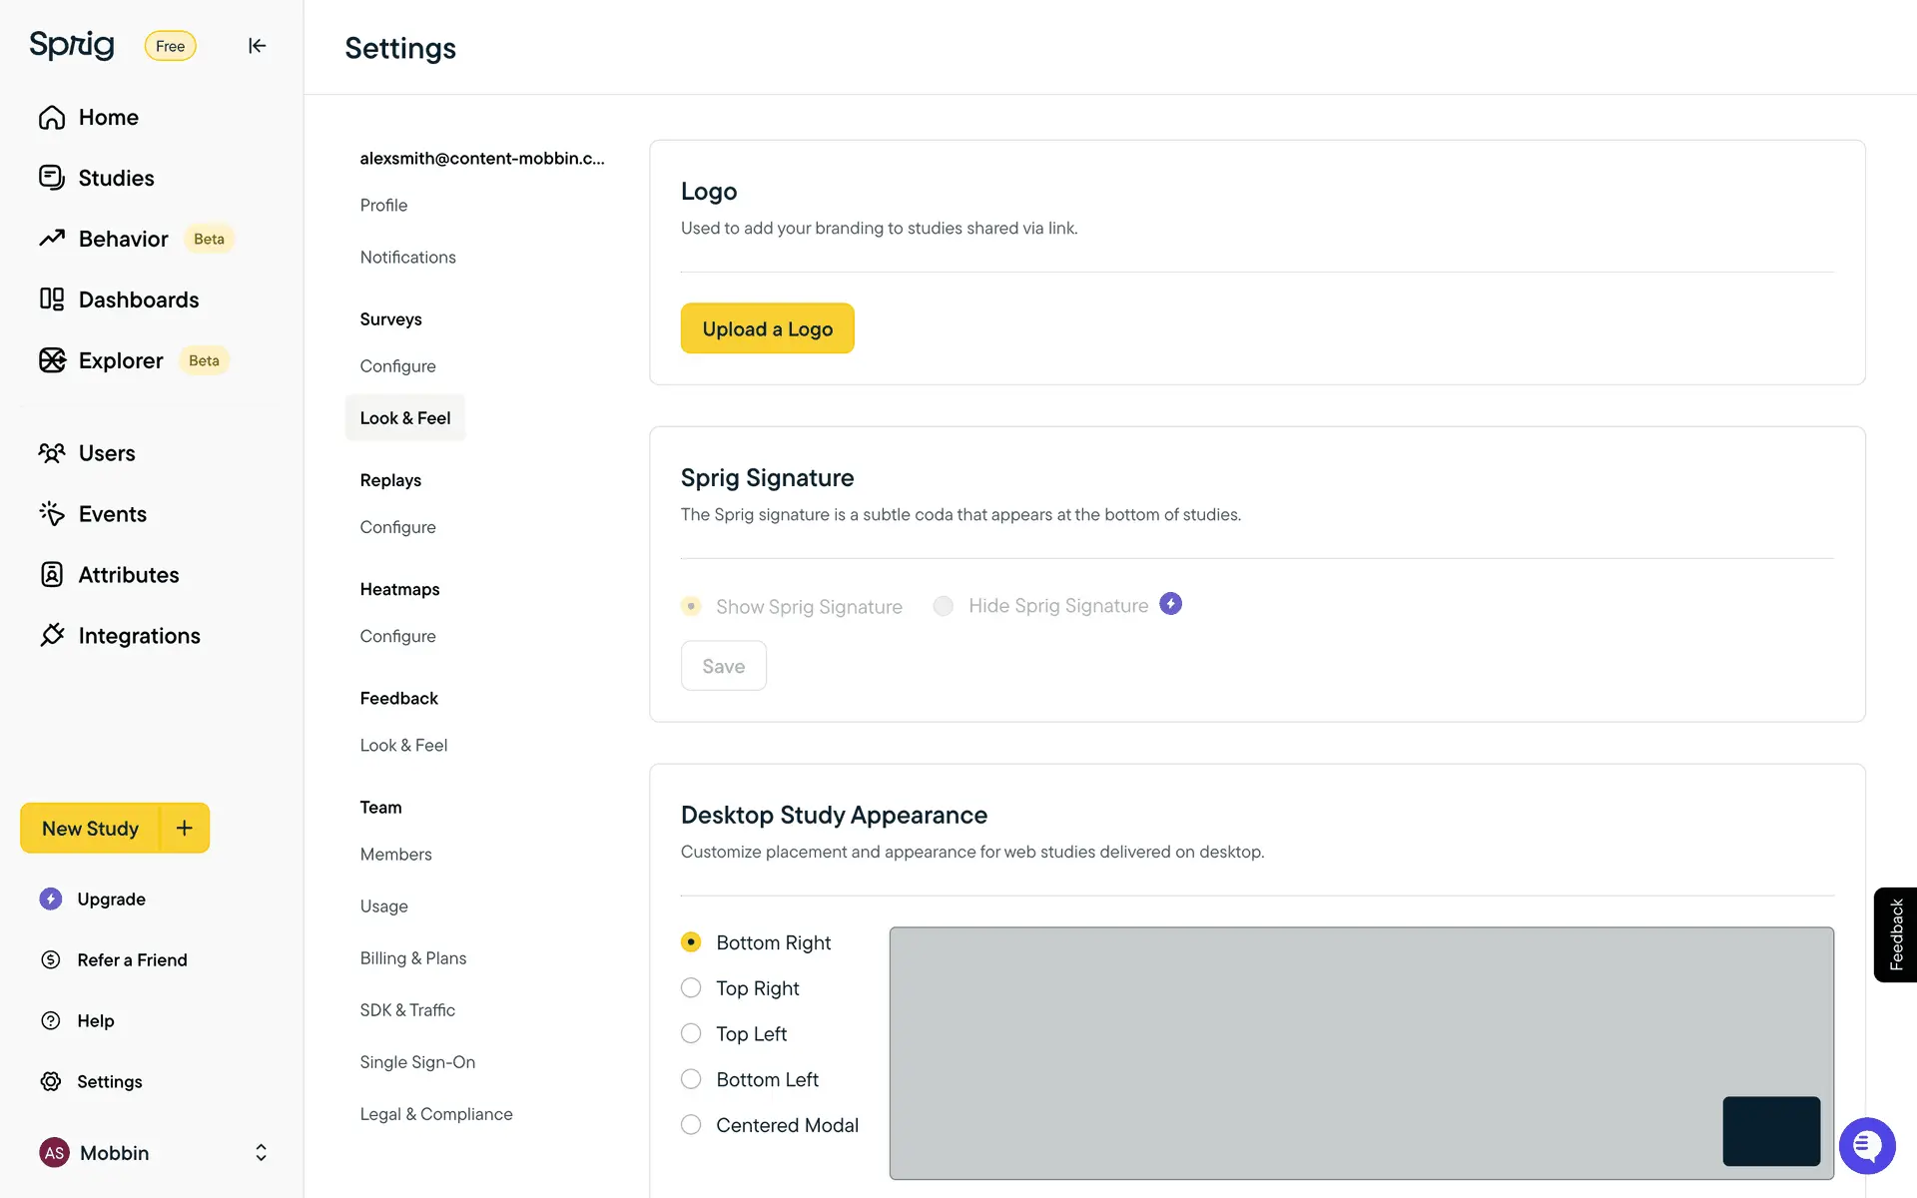Image resolution: width=1917 pixels, height=1198 pixels.
Task: Open Dashboards via its grid icon
Action: point(52,299)
